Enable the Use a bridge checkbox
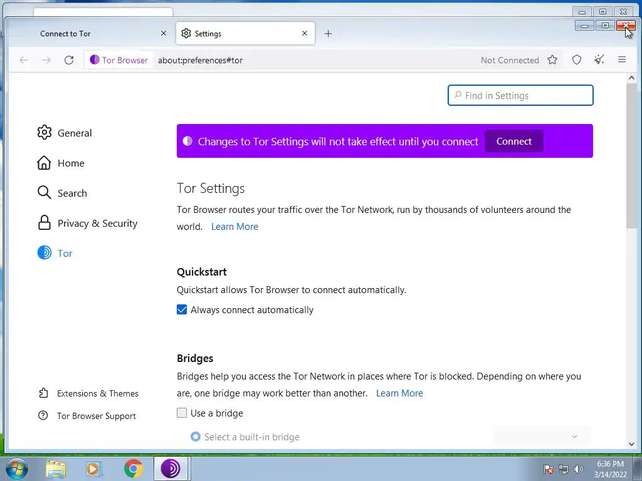 [x=182, y=413]
